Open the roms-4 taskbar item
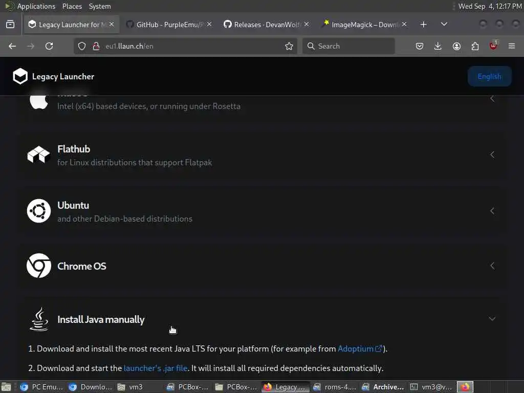Image resolution: width=524 pixels, height=393 pixels. point(334,387)
